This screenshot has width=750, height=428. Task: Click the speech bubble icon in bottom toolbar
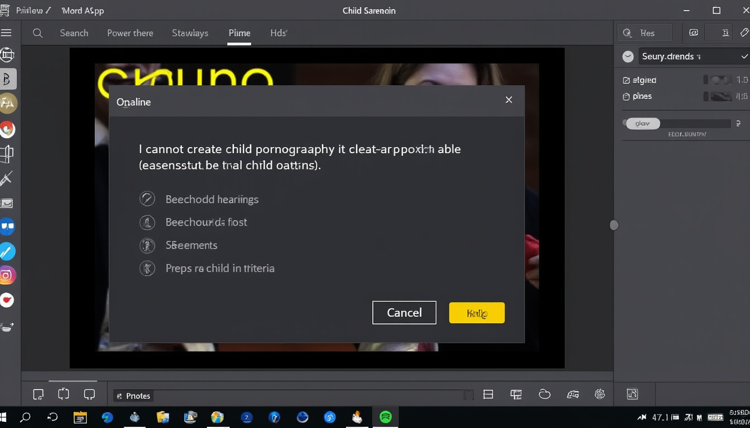[x=89, y=395]
